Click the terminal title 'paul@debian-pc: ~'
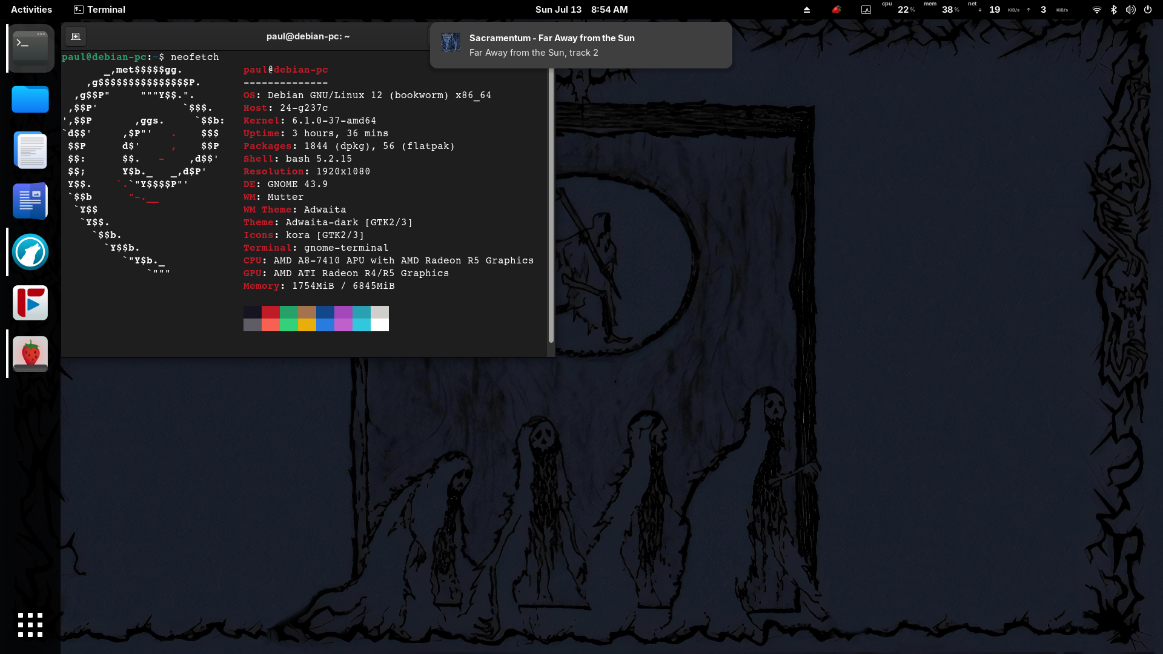Screen dimensions: 1163x654 (x=308, y=36)
